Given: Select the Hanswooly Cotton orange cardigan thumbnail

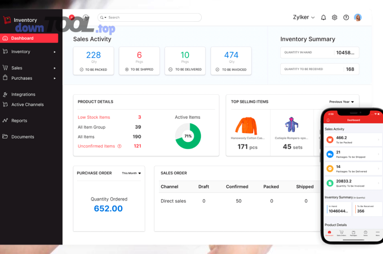Looking at the screenshot, I should click(246, 126).
